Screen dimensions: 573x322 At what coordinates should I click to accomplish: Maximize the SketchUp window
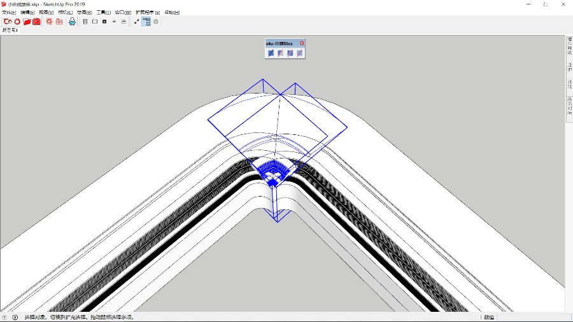(546, 4)
